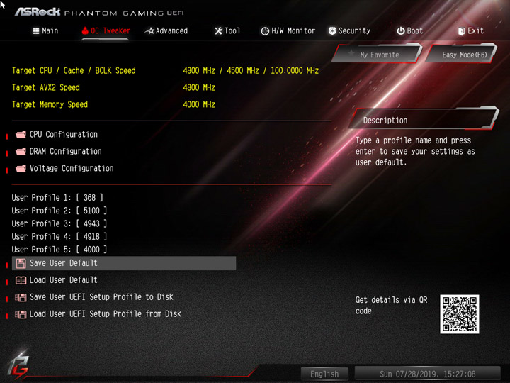This screenshot has height=383, width=510.
Task: Switch to the Tool tab
Action: click(x=227, y=31)
